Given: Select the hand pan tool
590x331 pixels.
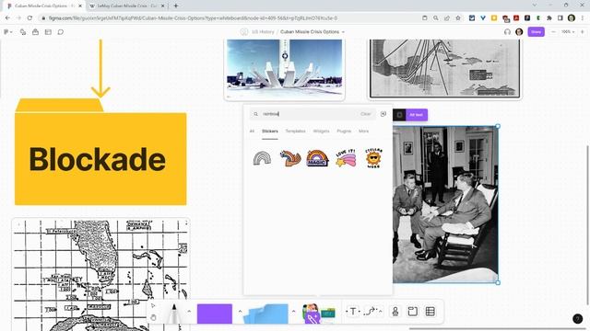Looking at the screenshot, I should 153,317.
